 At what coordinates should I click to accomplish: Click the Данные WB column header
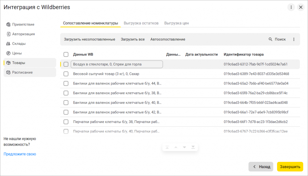pos(83,54)
